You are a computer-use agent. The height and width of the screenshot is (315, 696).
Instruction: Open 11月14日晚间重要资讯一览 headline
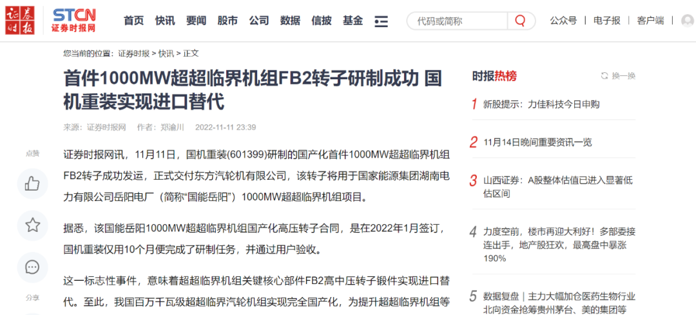(537, 142)
